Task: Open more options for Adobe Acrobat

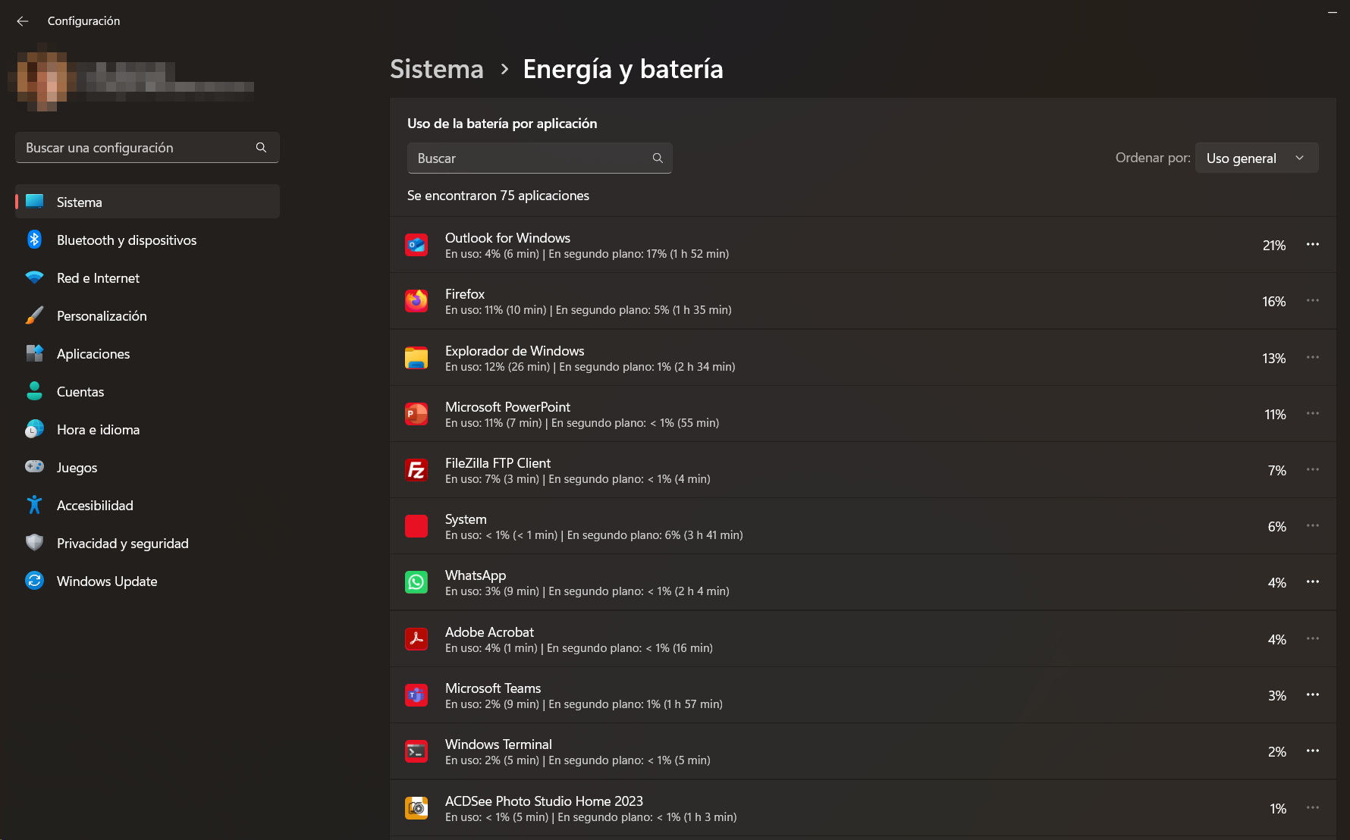Action: click(1313, 638)
